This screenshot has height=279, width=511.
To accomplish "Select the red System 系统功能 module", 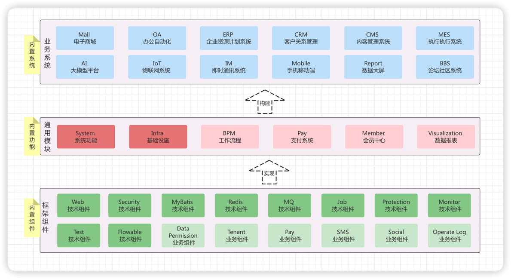I will tap(86, 137).
